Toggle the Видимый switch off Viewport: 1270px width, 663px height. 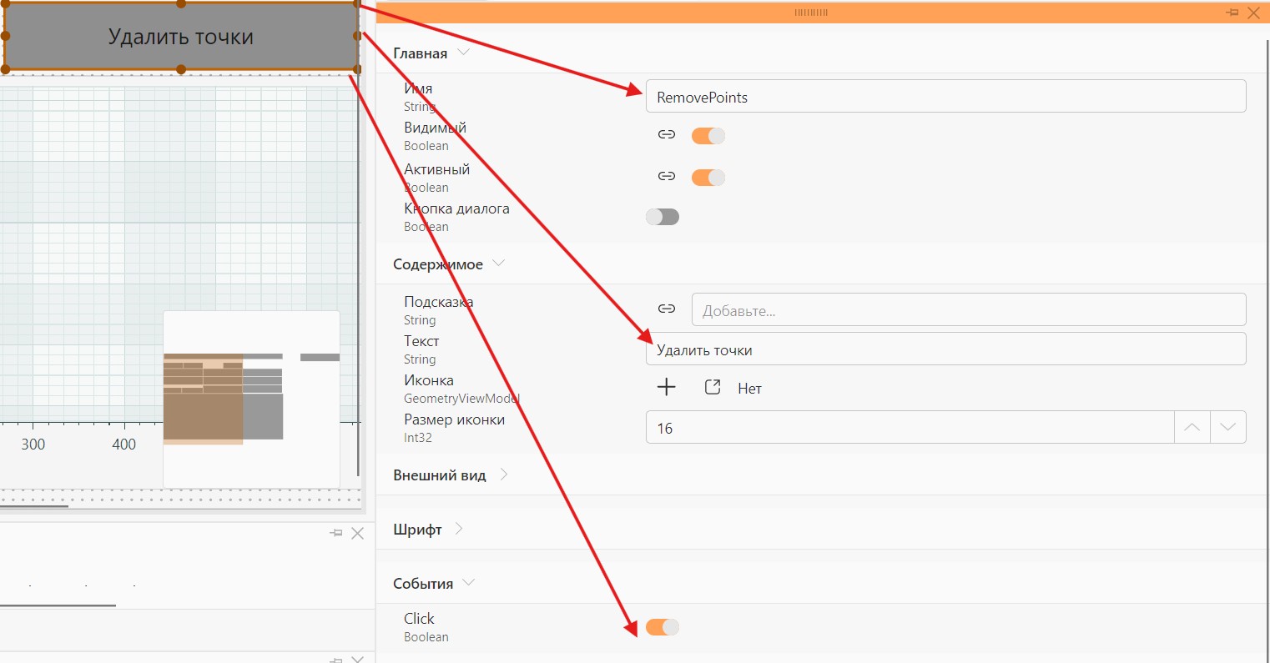click(x=708, y=135)
